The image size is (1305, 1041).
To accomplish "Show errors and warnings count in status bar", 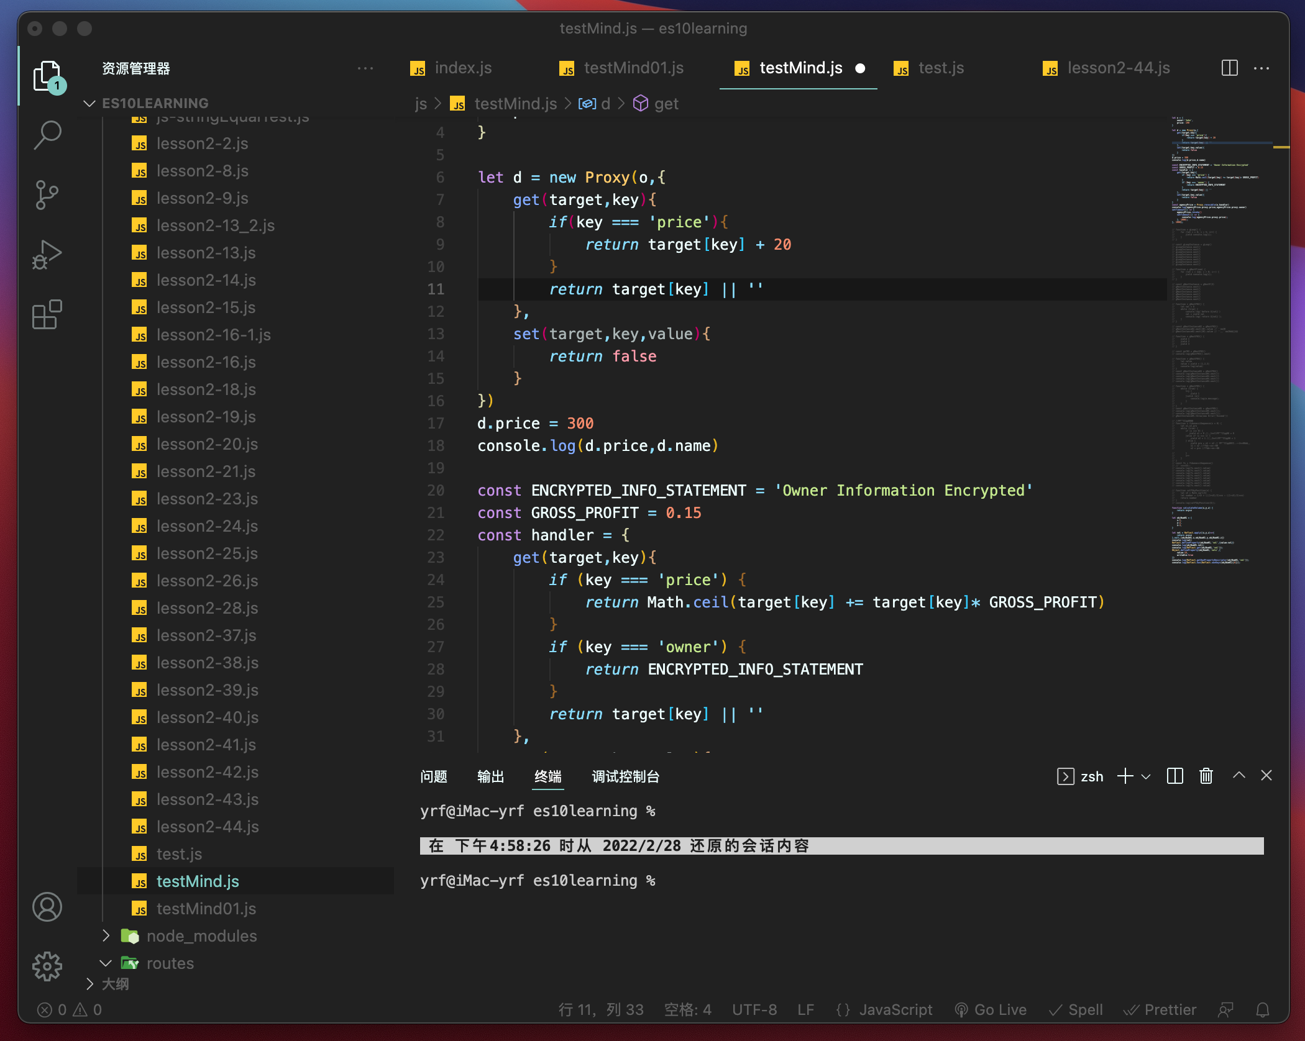I will click(x=69, y=1010).
